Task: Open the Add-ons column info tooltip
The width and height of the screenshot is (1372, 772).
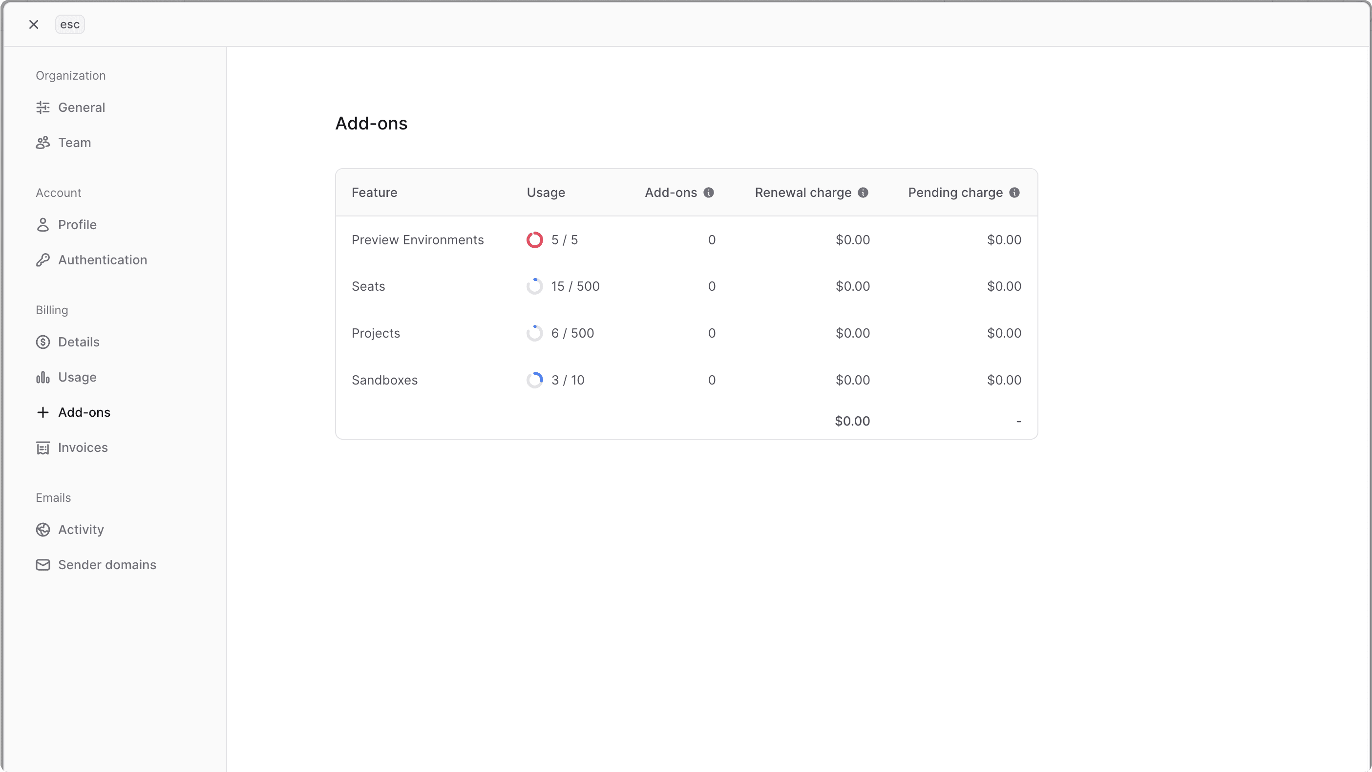Action: 709,193
